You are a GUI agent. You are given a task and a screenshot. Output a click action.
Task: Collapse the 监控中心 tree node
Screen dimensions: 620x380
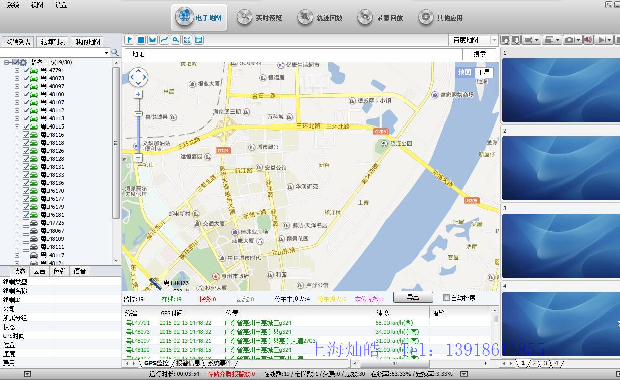tap(7, 62)
